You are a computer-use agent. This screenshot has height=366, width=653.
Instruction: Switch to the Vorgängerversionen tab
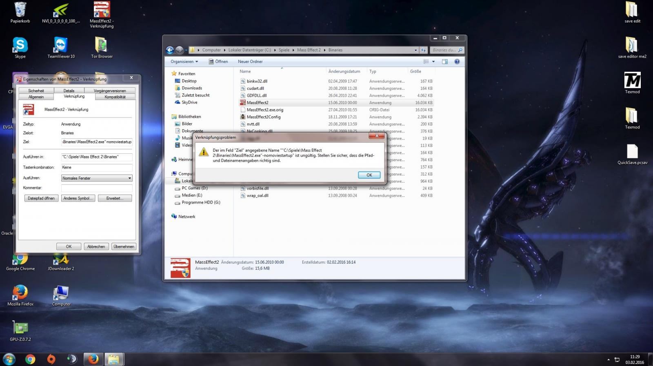pyautogui.click(x=110, y=91)
